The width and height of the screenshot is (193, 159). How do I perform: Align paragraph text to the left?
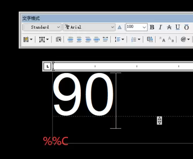coord(71,39)
